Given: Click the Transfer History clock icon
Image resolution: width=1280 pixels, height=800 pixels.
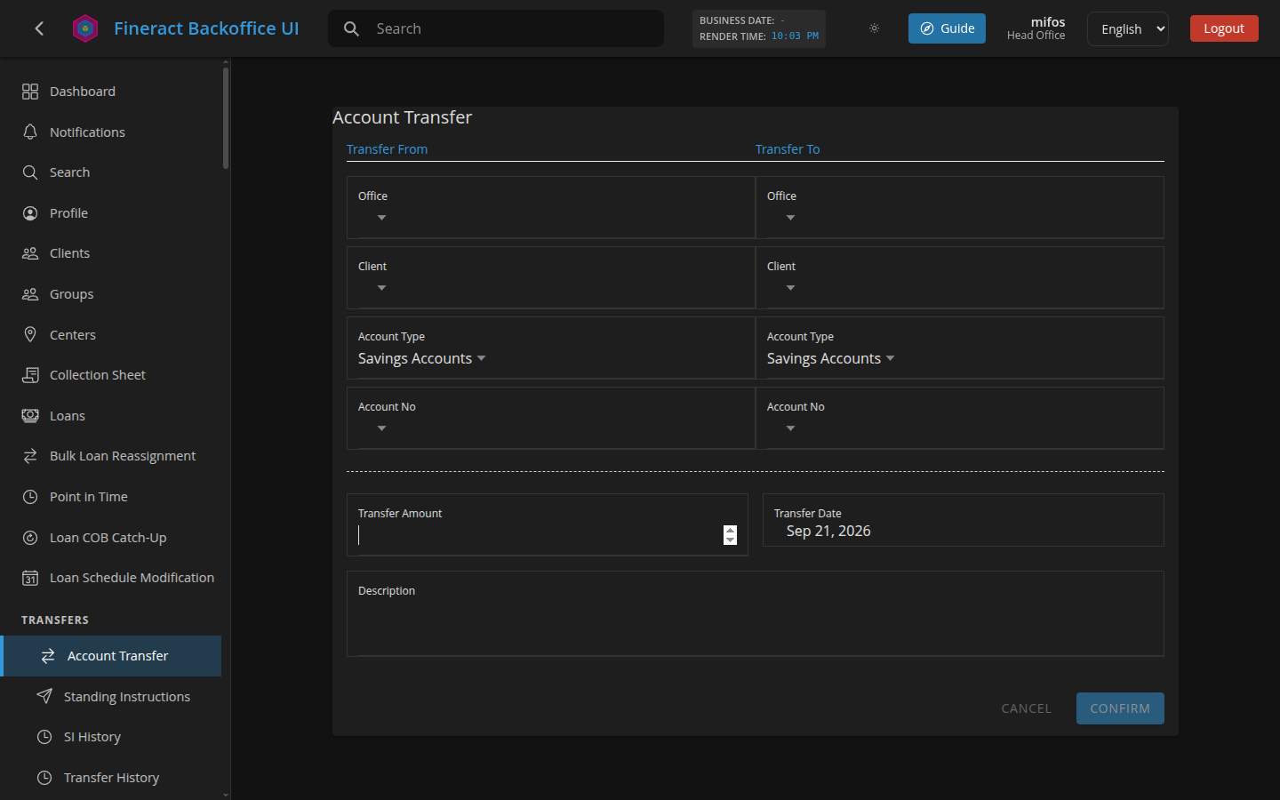Looking at the screenshot, I should [44, 778].
